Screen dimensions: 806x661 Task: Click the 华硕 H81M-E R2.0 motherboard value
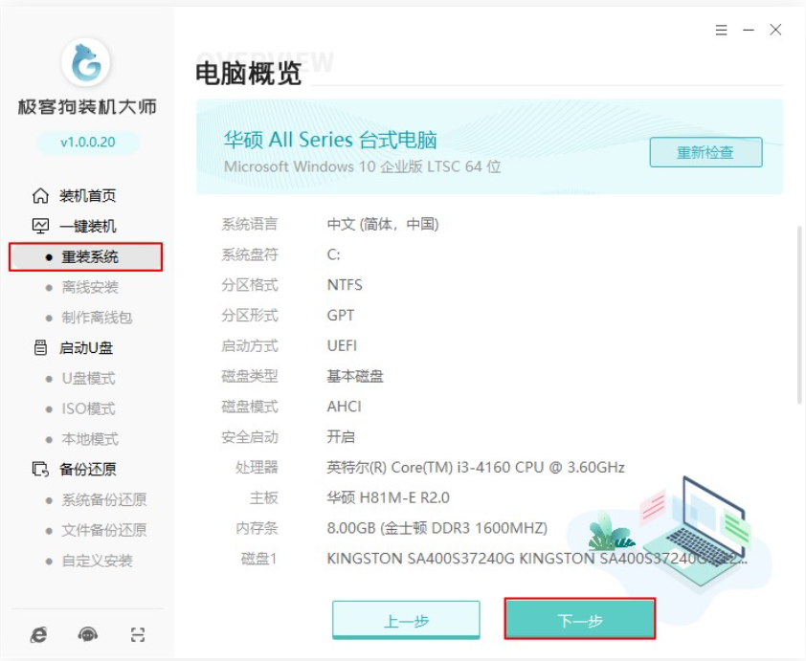(388, 497)
